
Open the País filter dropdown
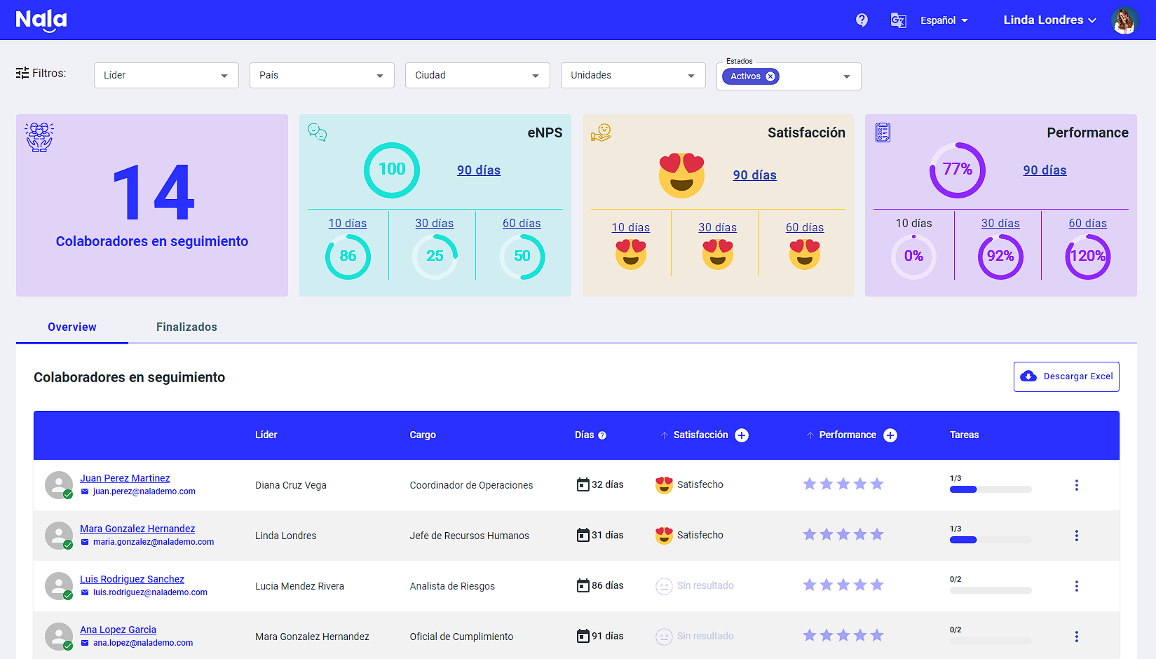click(x=322, y=76)
